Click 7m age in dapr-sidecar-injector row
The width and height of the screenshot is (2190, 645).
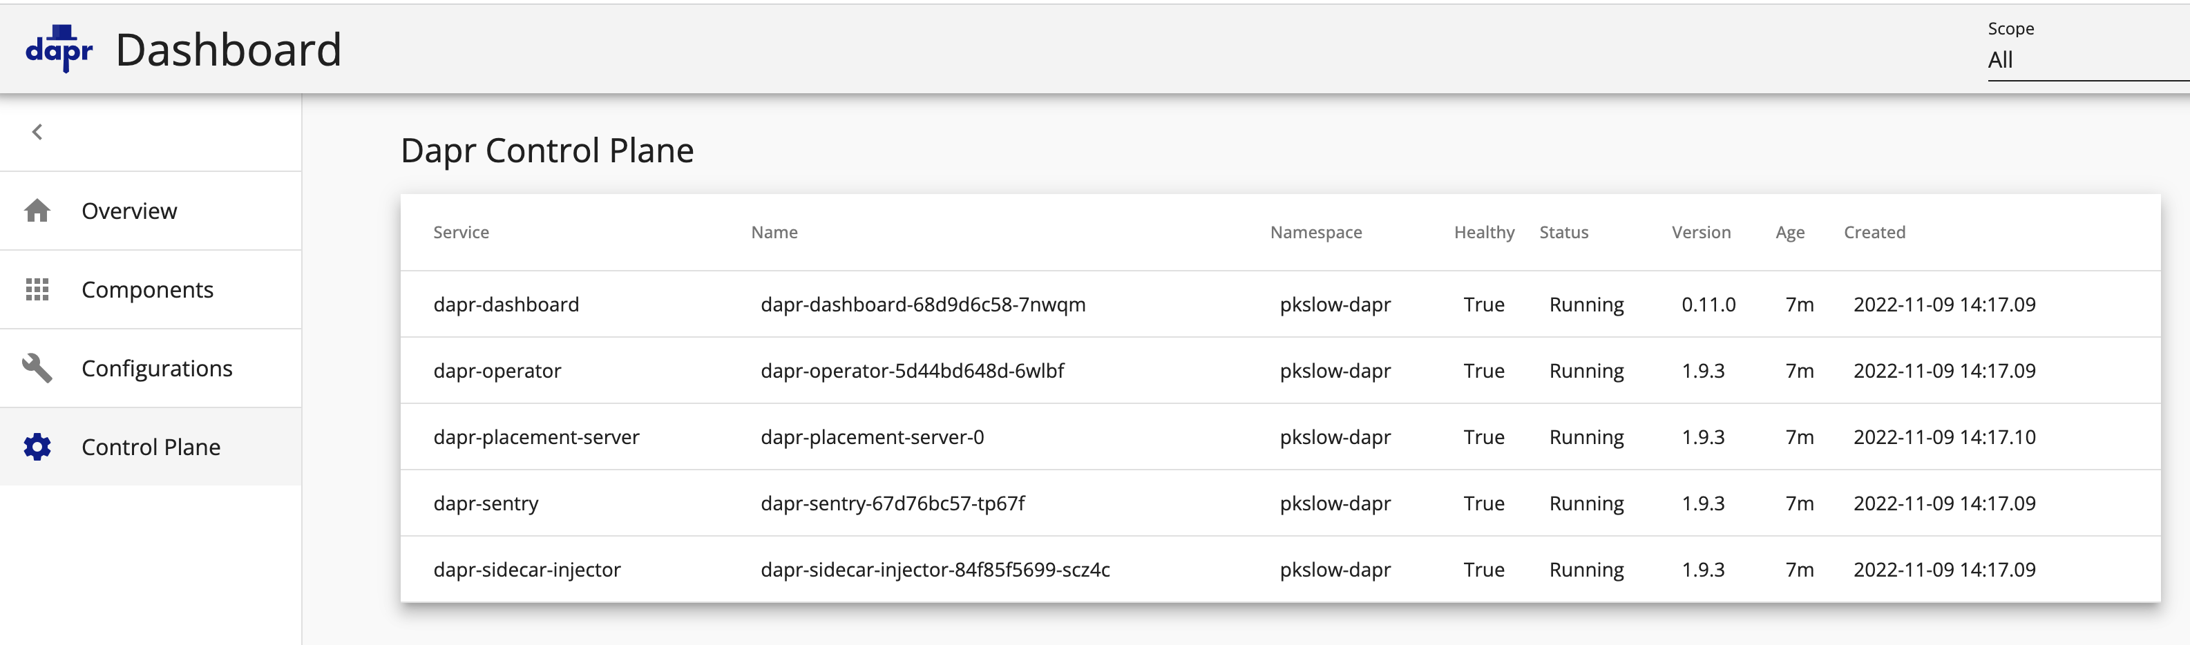pos(1799,569)
